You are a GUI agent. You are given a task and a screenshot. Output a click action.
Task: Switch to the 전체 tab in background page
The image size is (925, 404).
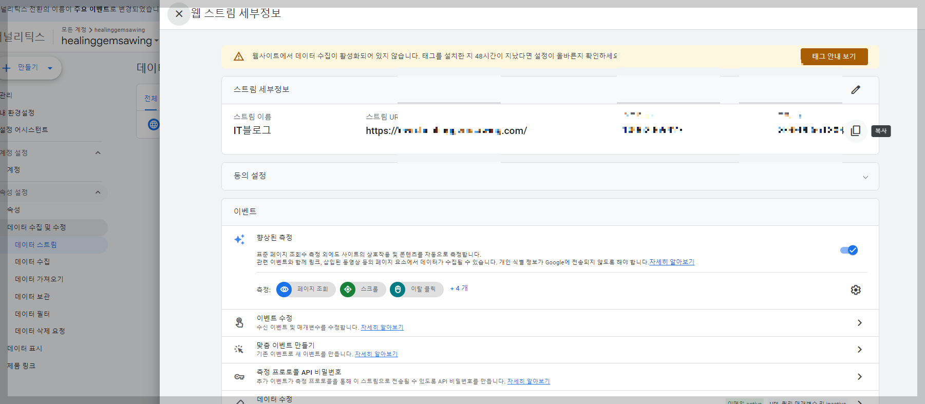point(150,99)
